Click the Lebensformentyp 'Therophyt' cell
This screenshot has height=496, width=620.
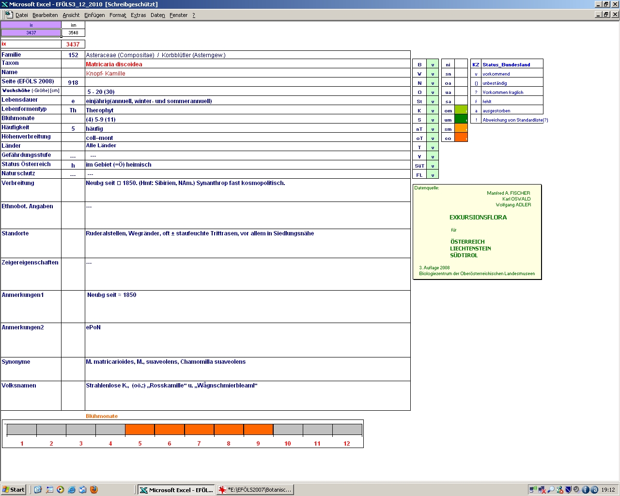248,110
